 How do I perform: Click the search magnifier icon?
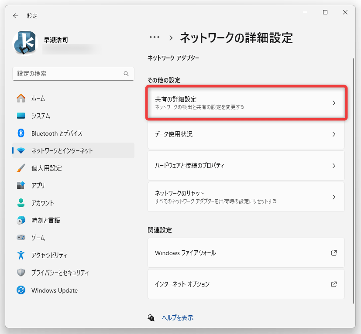pos(126,74)
